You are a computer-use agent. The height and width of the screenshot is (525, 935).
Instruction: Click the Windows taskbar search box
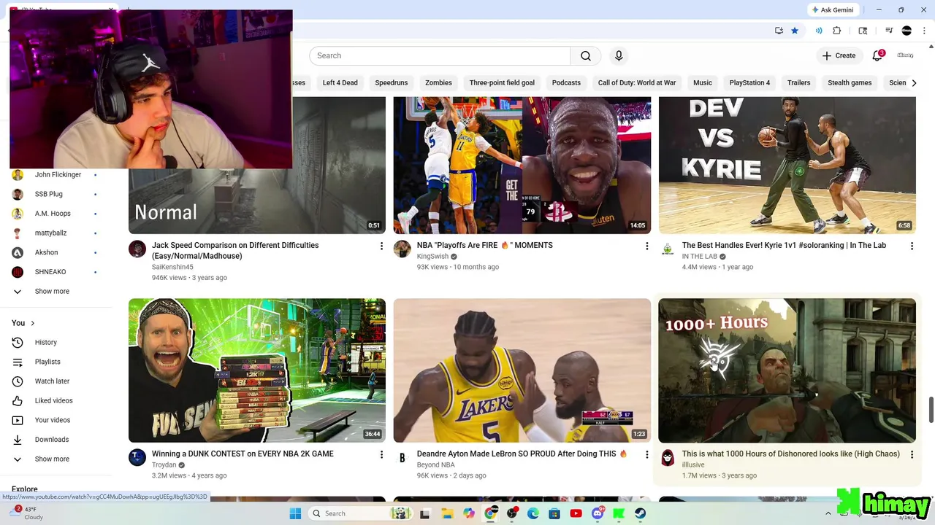point(359,513)
